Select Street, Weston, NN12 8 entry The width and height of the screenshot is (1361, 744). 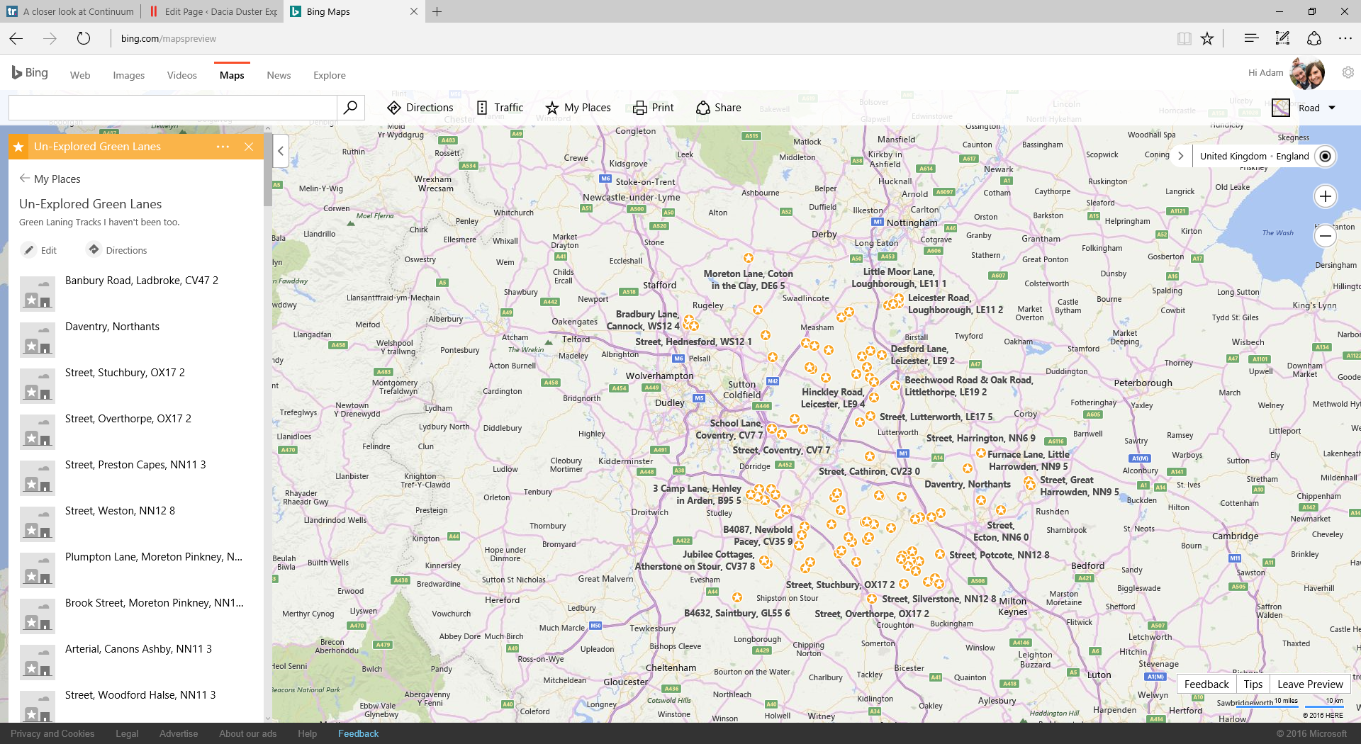[136, 524]
